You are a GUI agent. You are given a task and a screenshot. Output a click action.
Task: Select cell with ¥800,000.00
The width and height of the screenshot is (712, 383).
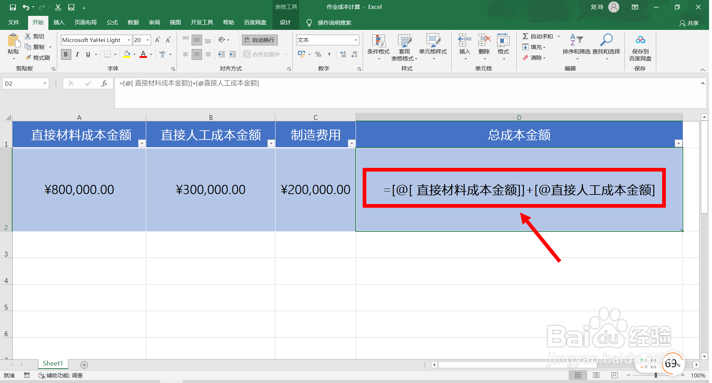(x=79, y=190)
